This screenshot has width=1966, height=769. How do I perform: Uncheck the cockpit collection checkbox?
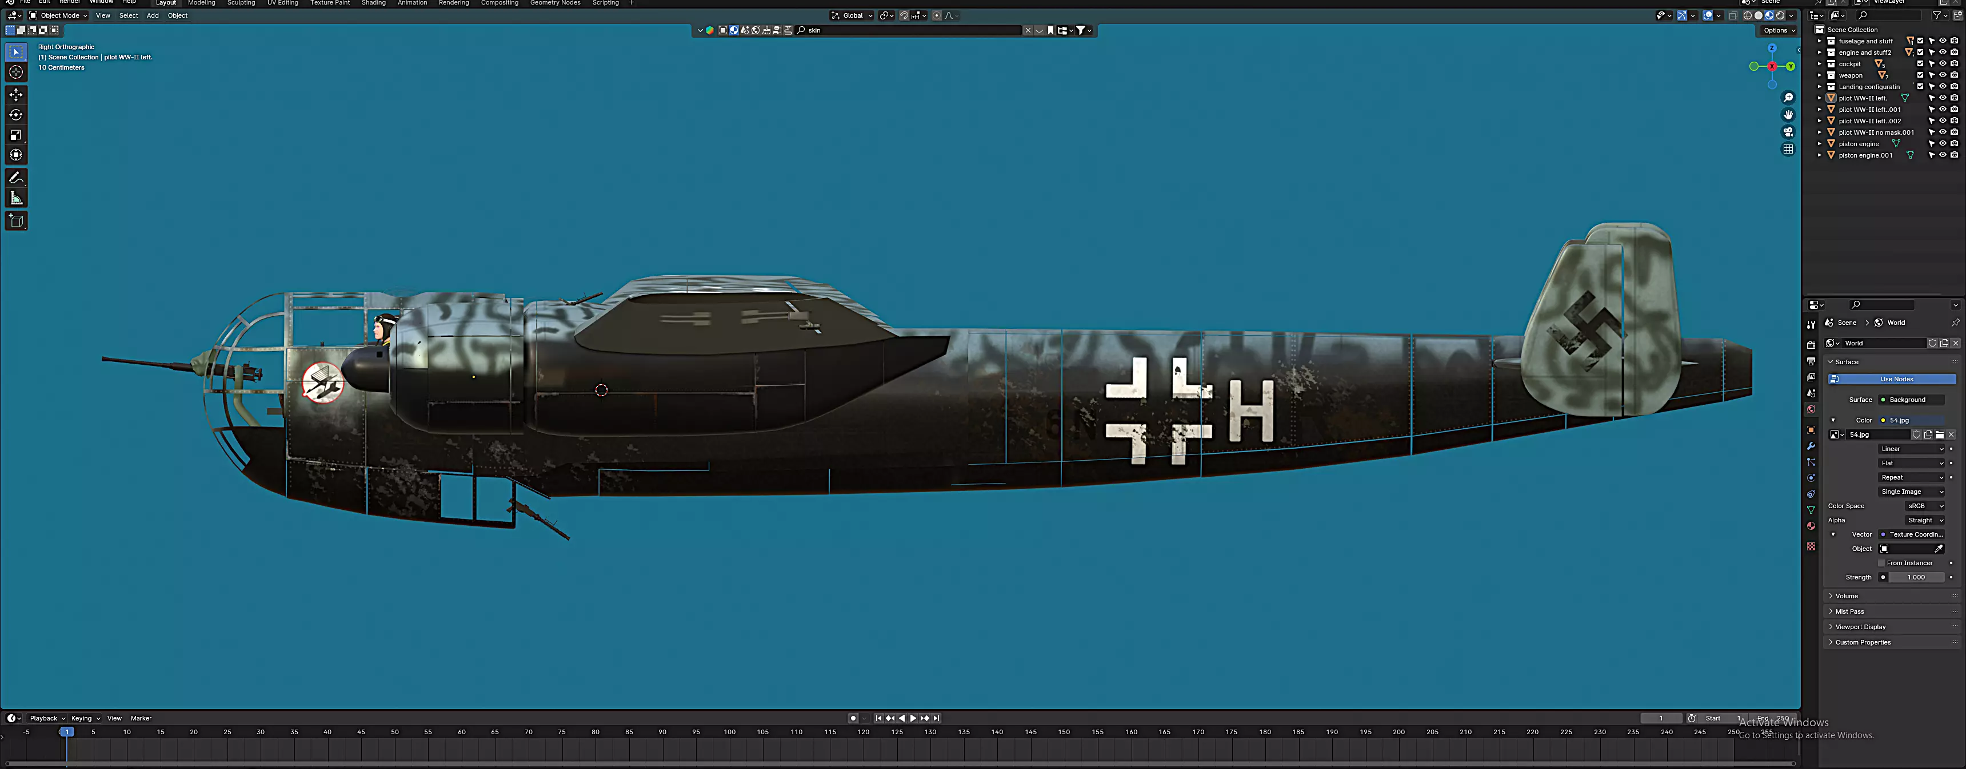(x=1920, y=64)
